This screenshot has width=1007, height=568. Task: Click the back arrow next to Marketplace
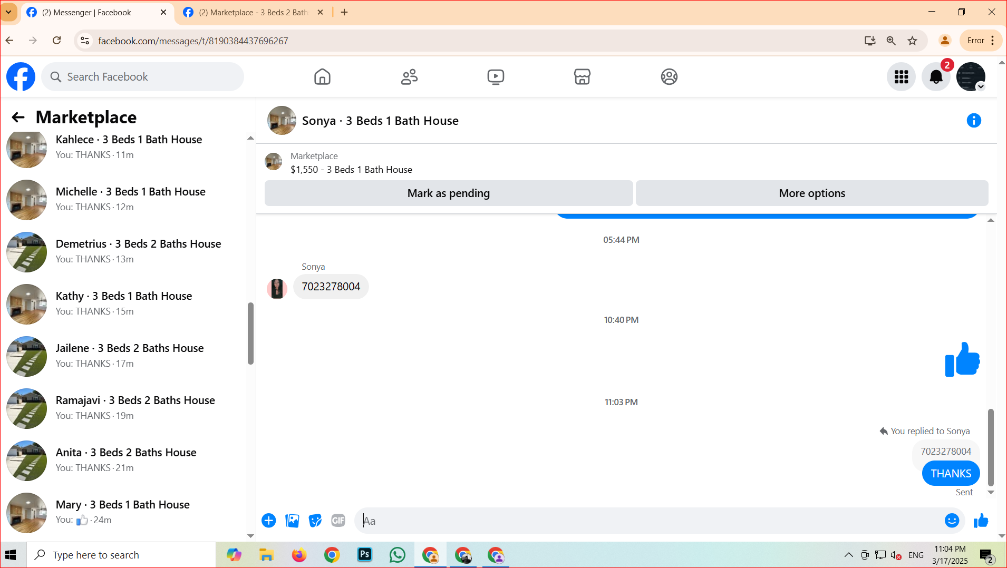tap(18, 117)
